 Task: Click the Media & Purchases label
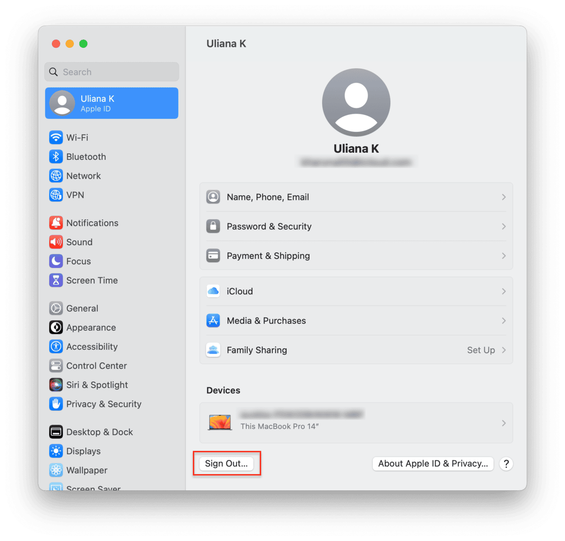(266, 320)
